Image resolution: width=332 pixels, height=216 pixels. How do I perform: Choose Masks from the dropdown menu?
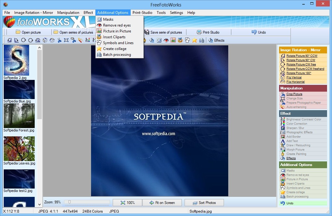[120, 19]
